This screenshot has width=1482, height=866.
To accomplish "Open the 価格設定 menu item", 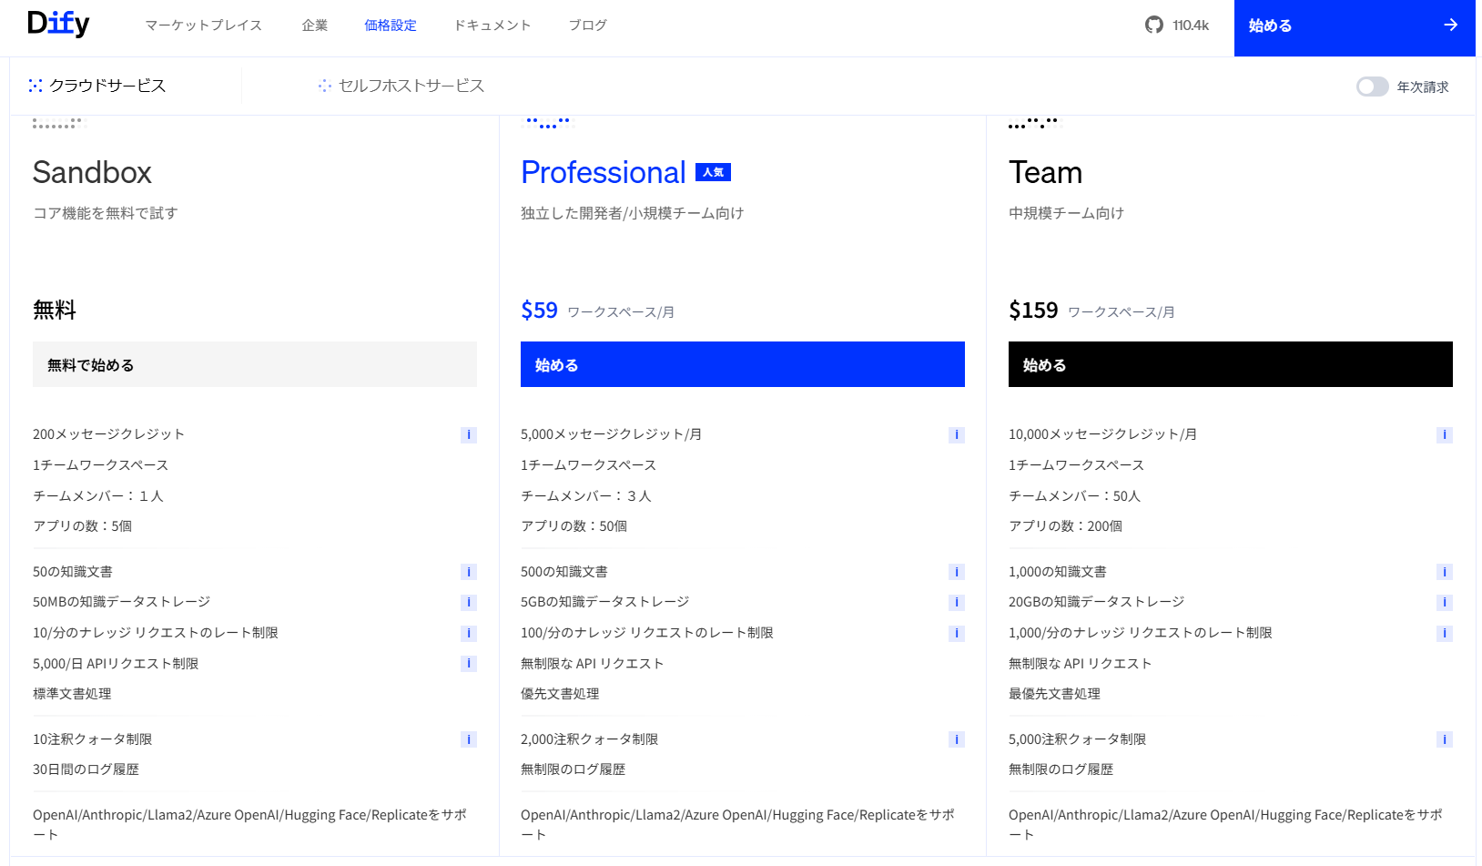I will pos(391,25).
